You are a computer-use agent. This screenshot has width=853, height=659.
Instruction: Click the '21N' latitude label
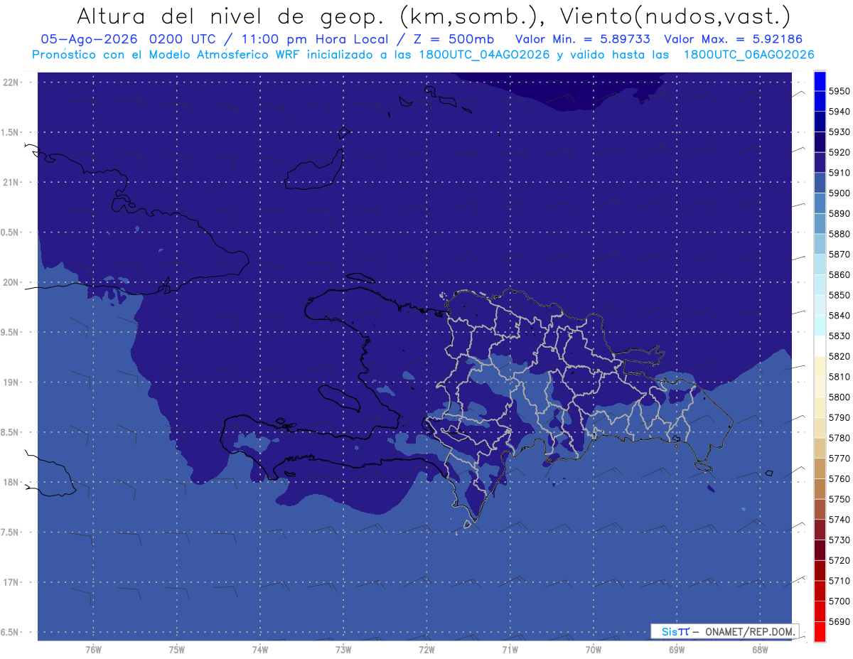click(12, 183)
